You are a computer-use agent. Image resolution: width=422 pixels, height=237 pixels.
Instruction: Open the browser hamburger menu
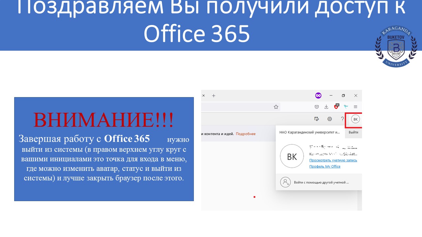(x=355, y=107)
